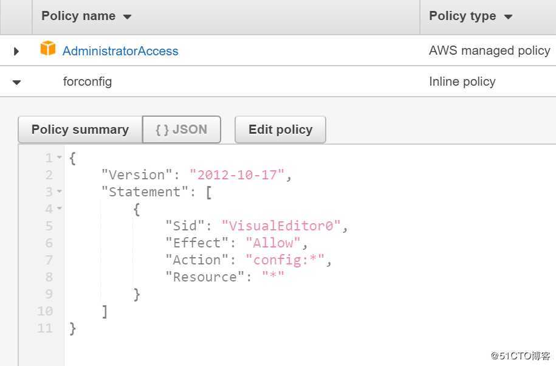The image size is (556, 366).
Task: Click the orange AWS managed policy cube icon
Action: click(48, 49)
